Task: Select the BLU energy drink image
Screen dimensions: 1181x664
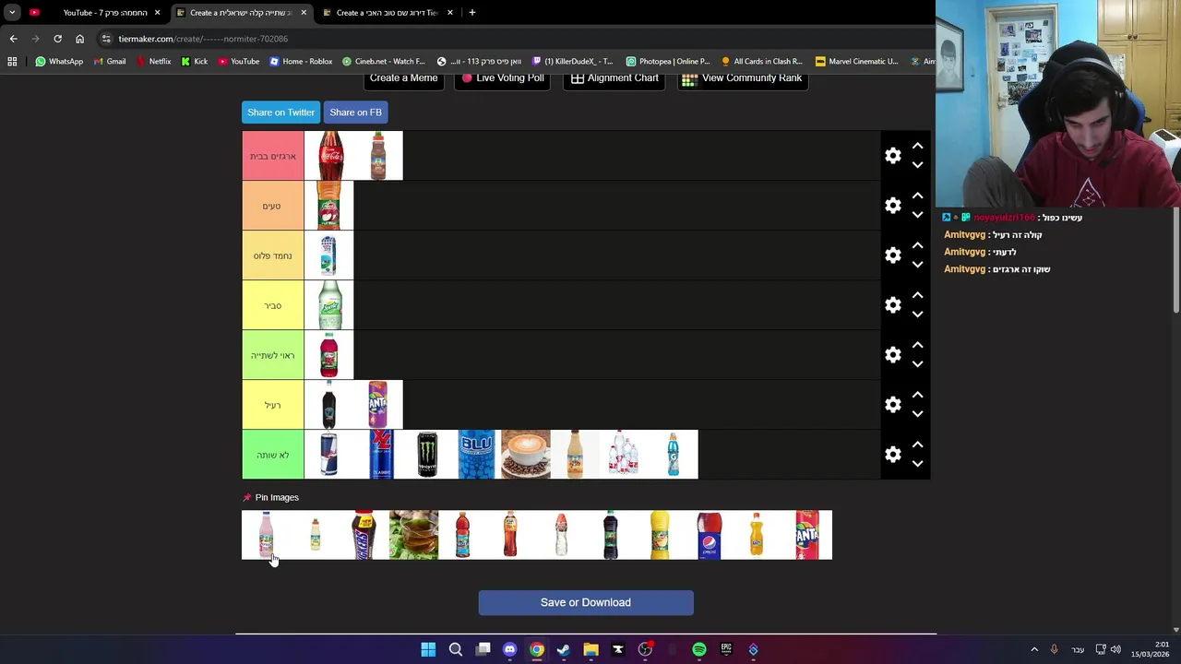Action: [x=476, y=455]
